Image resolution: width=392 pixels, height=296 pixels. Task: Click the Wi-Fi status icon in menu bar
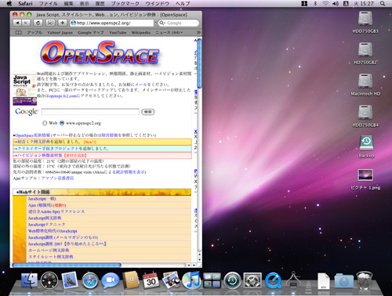(325, 4)
